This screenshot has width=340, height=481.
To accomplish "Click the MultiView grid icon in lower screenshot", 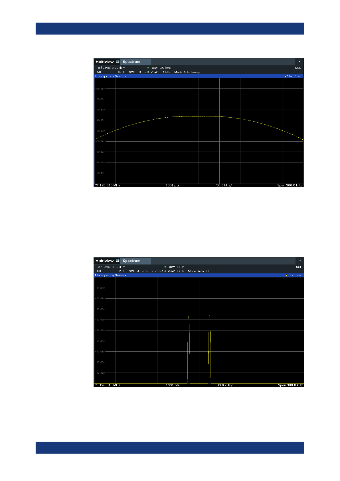I will [118, 261].
